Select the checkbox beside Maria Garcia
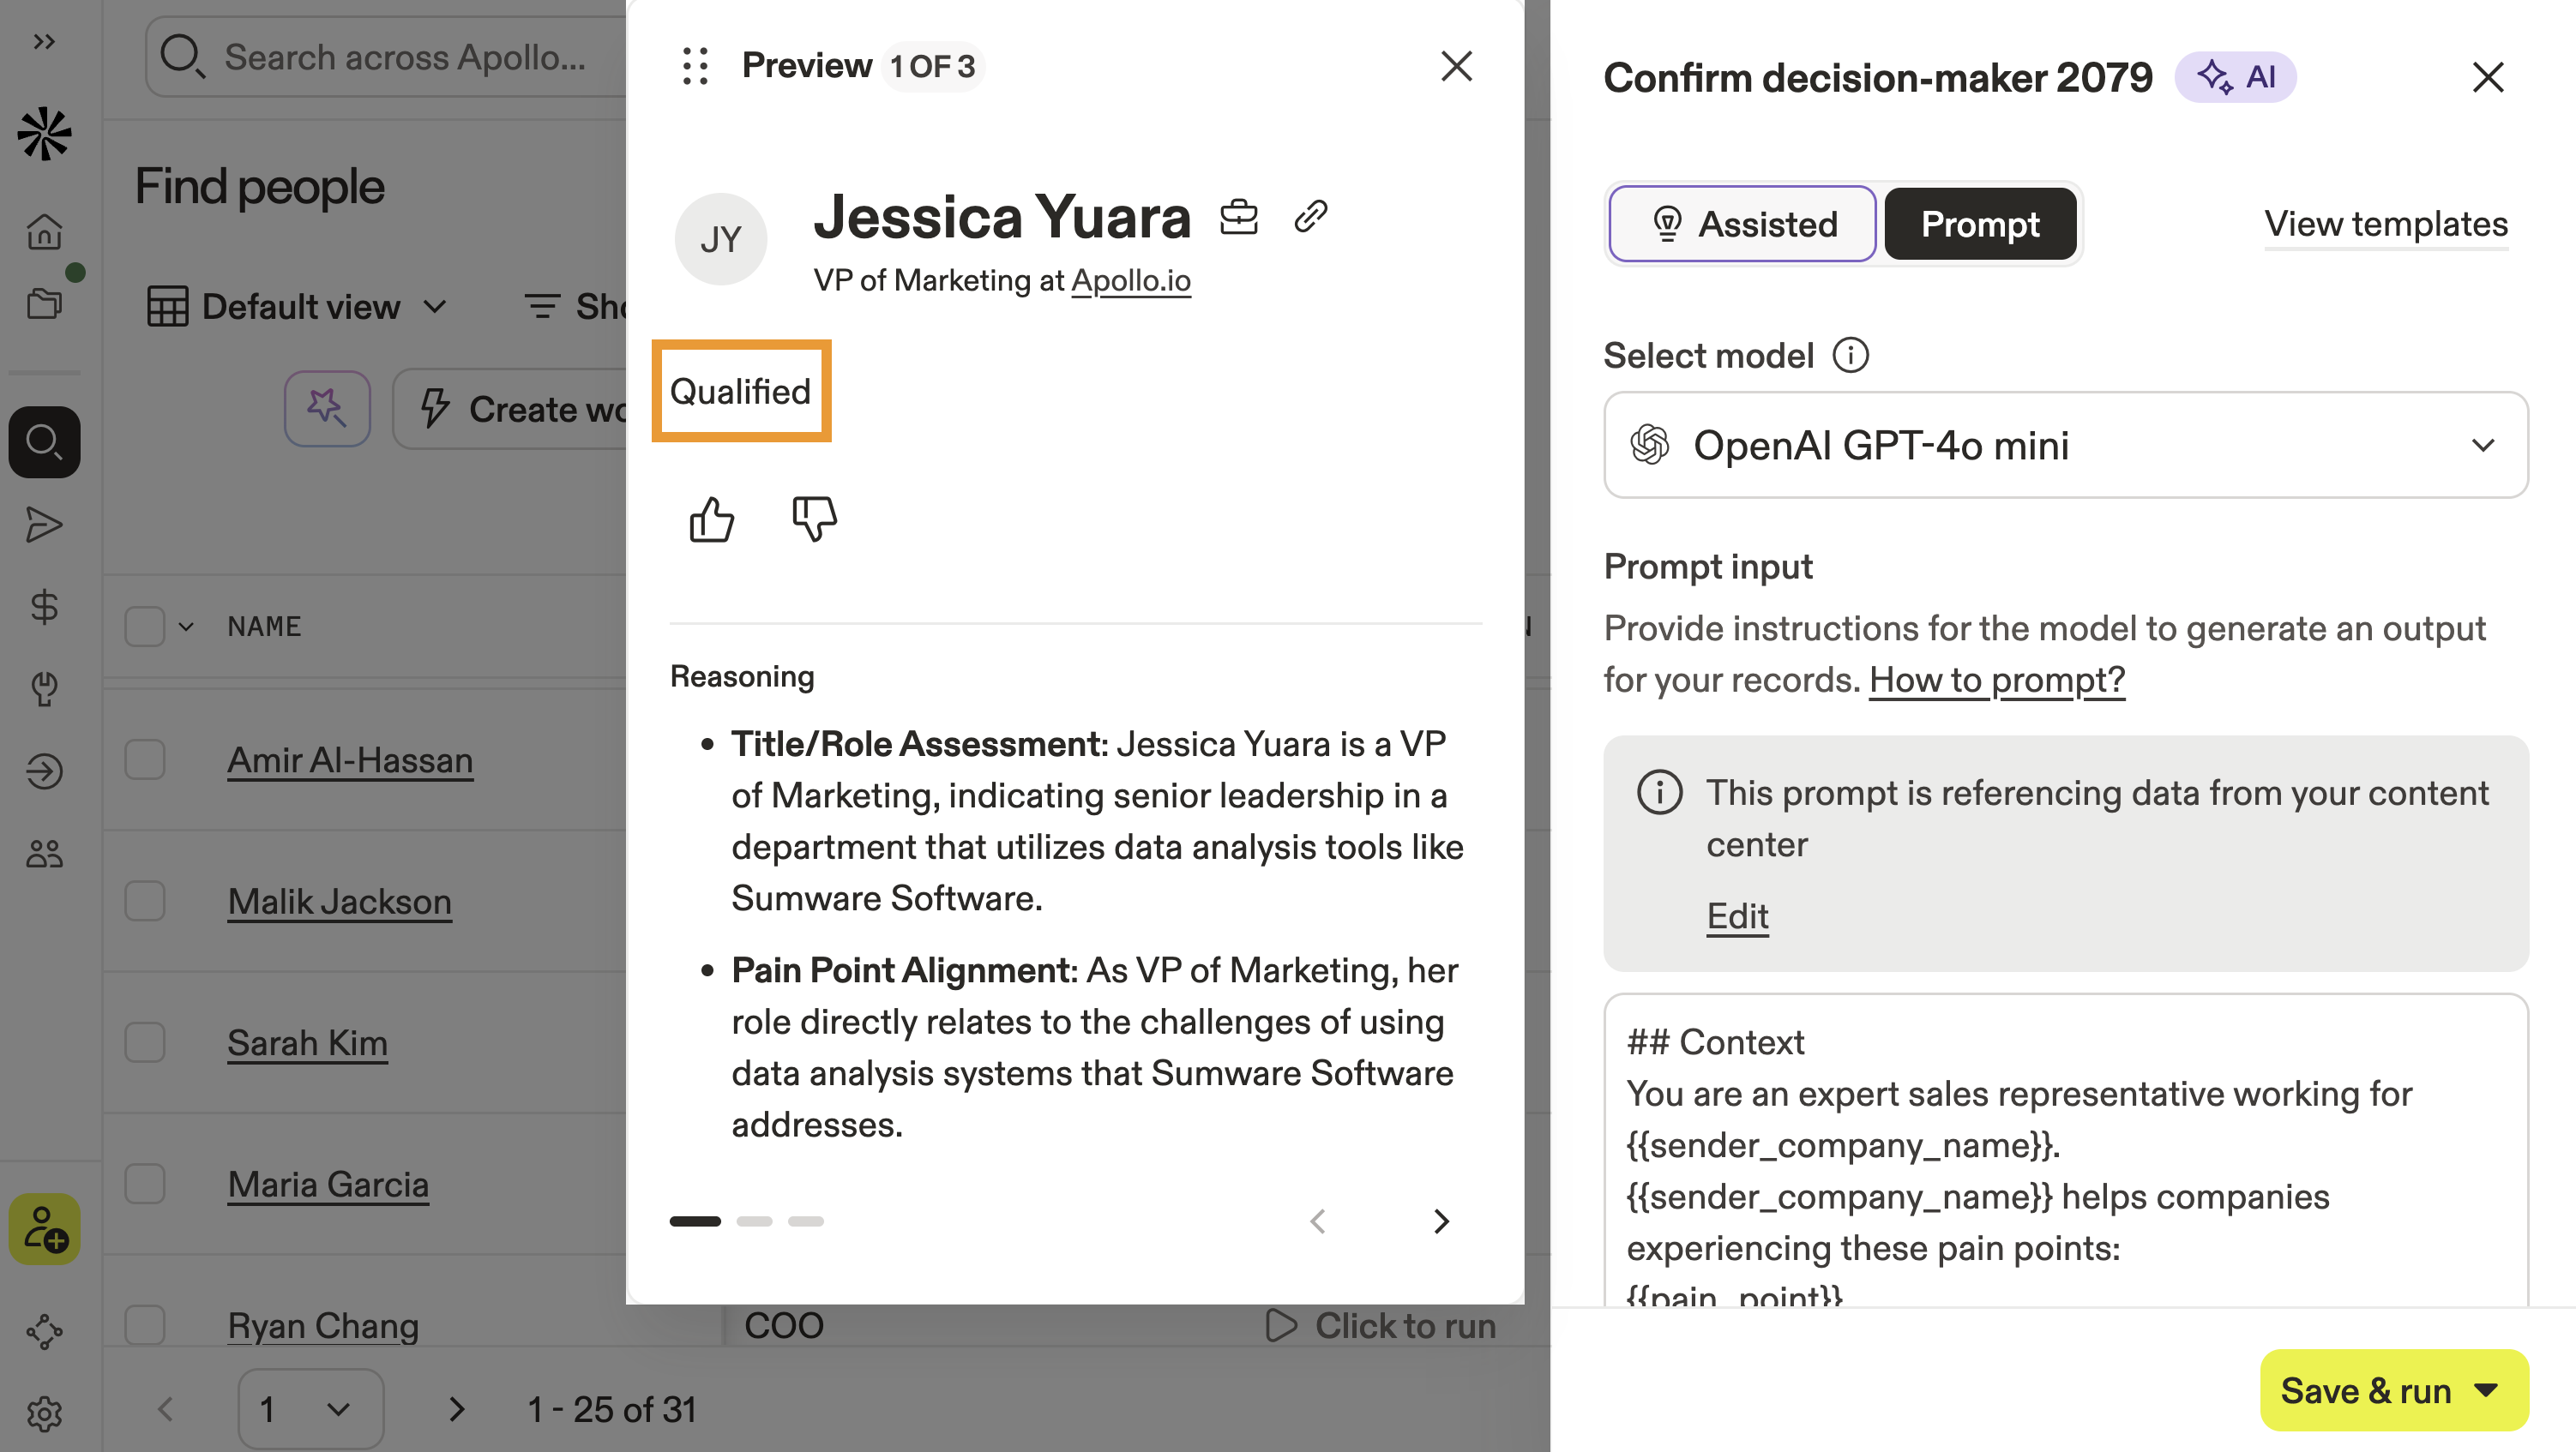Viewport: 2576px width, 1452px height. click(145, 1185)
